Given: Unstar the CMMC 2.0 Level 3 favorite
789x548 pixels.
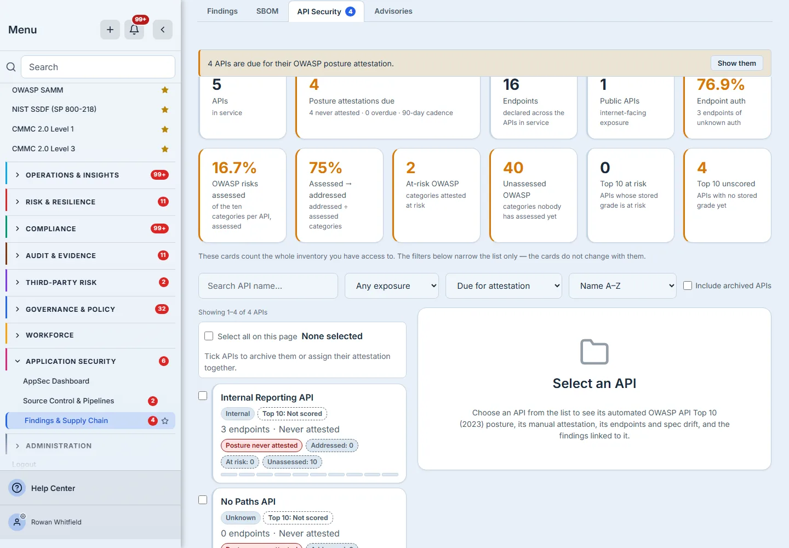Looking at the screenshot, I should coord(165,149).
